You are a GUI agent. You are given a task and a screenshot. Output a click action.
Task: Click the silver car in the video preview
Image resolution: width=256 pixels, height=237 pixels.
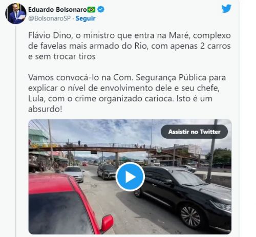pyautogui.click(x=74, y=174)
